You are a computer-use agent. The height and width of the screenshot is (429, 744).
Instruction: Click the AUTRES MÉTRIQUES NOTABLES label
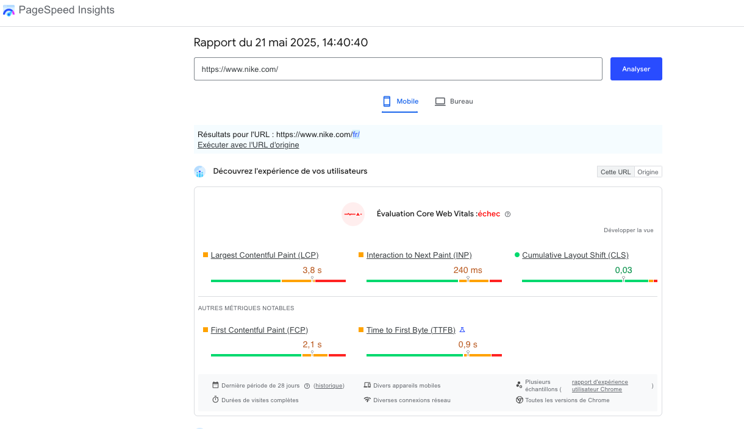[x=246, y=308]
